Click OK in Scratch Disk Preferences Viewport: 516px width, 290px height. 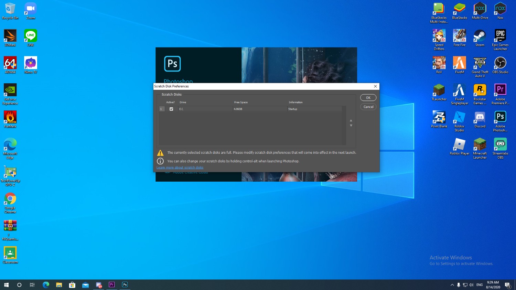click(368, 98)
